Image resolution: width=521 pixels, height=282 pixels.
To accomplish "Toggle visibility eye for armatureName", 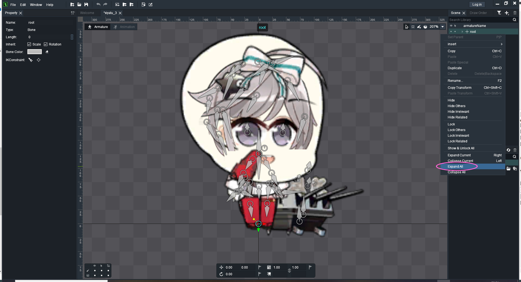I will pos(451,26).
